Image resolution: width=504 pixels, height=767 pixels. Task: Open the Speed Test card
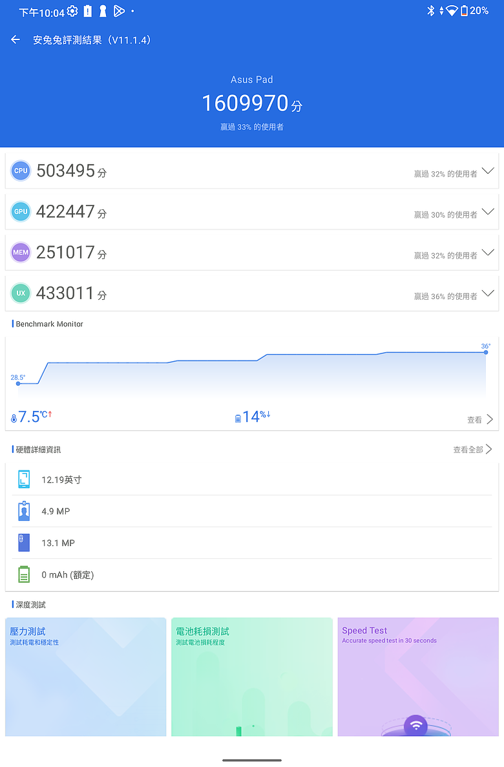[418, 677]
